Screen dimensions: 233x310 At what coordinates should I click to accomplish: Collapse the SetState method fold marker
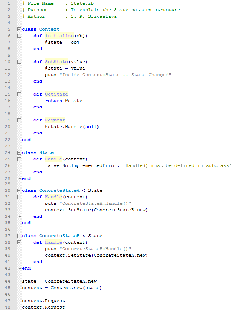[x=19, y=62]
